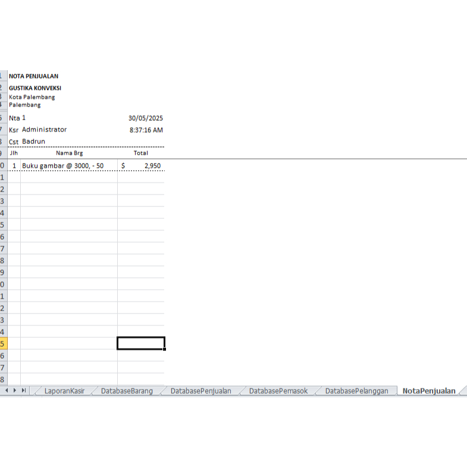The width and height of the screenshot is (467, 467).
Task: Click the Nama Brg column header cell
Action: pos(69,153)
